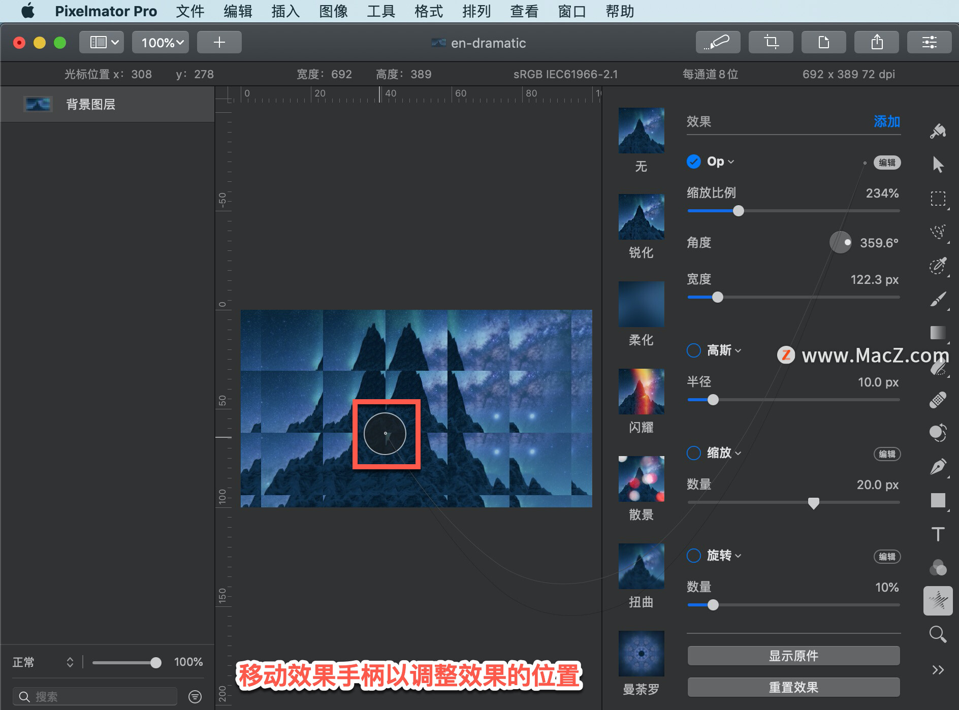The width and height of the screenshot is (959, 710).
Task: Open the adjustments sliders toolbar button
Action: (x=929, y=42)
